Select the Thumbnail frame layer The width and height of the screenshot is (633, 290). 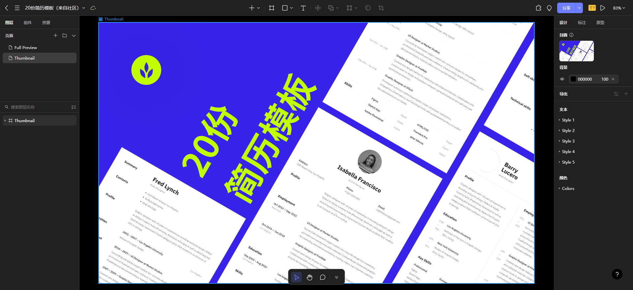40,120
